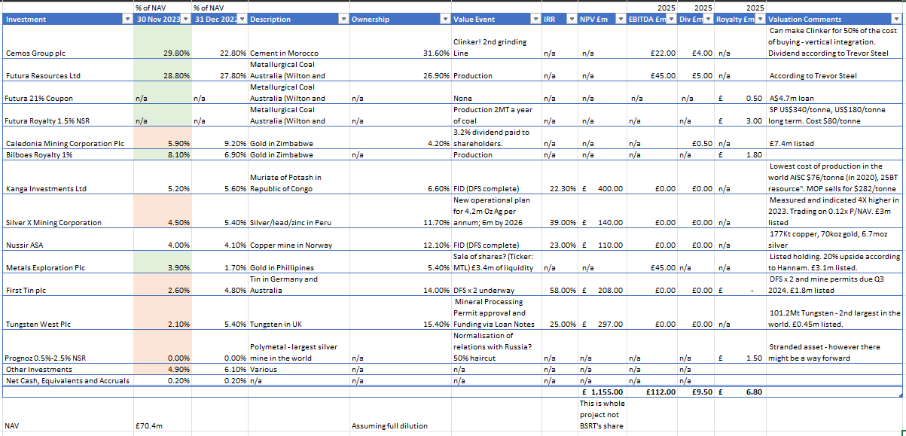Select the Futura Resources Ltd cell
The width and height of the screenshot is (906, 436).
click(x=68, y=70)
